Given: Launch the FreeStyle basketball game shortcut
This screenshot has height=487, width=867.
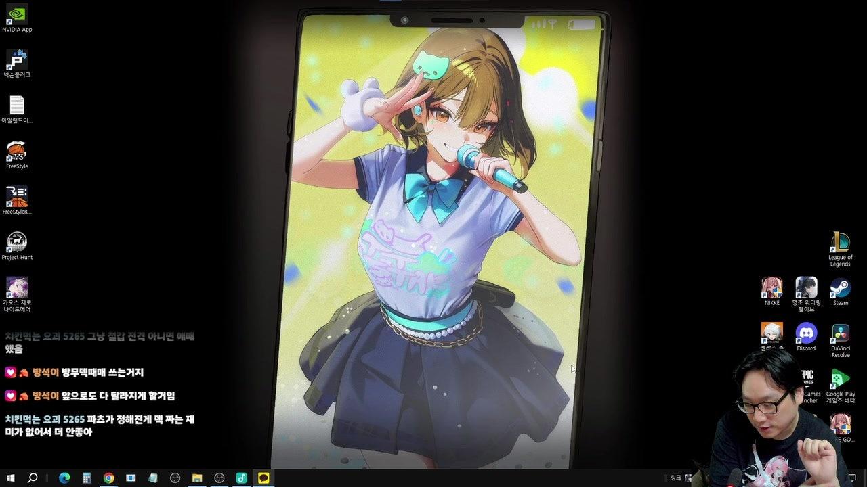Looking at the screenshot, I should (x=17, y=155).
